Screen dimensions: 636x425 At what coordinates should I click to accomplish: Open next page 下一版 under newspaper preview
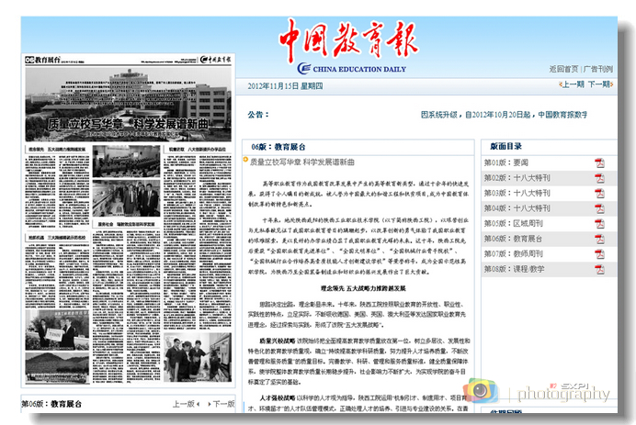tap(221, 404)
